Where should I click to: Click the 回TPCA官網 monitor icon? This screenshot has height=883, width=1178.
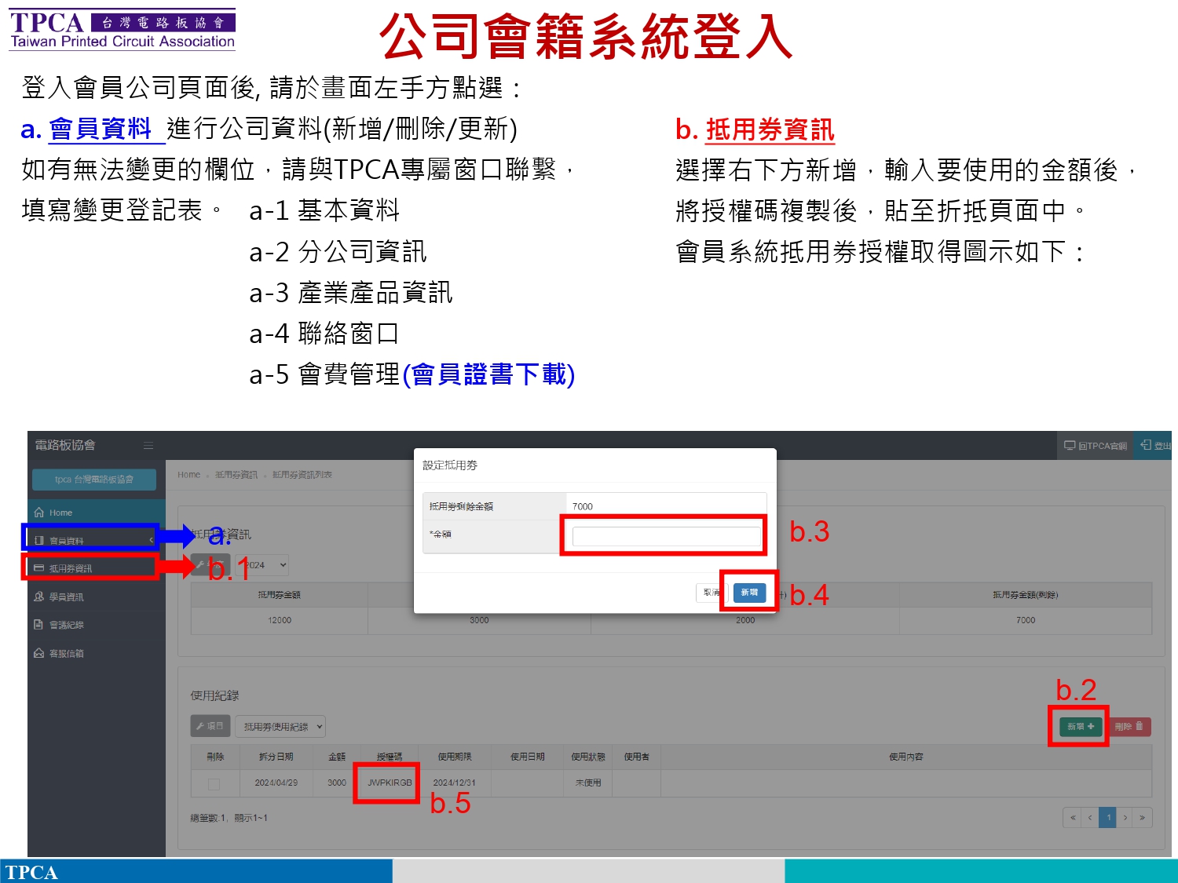pyautogui.click(x=1070, y=444)
